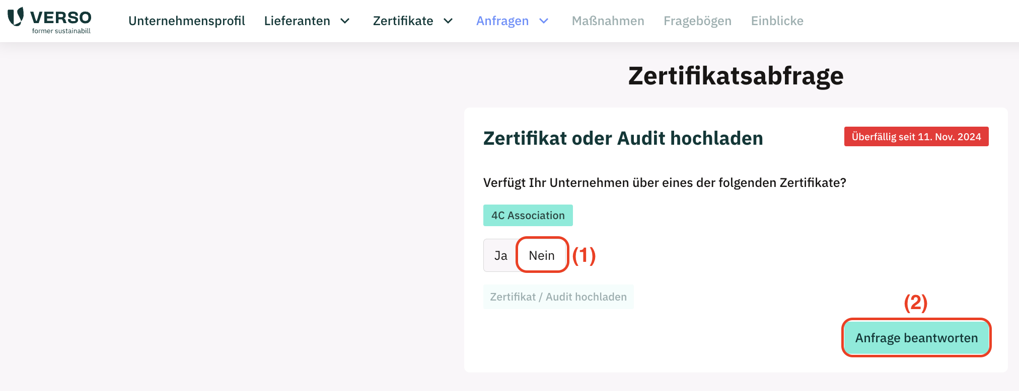Click the former sustainabill subtitle

(x=61, y=31)
